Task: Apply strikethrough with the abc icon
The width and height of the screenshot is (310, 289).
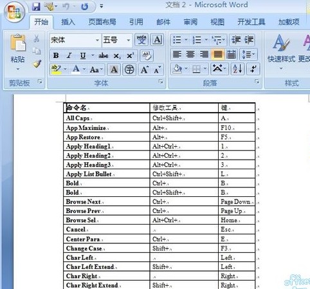Action: (x=104, y=56)
